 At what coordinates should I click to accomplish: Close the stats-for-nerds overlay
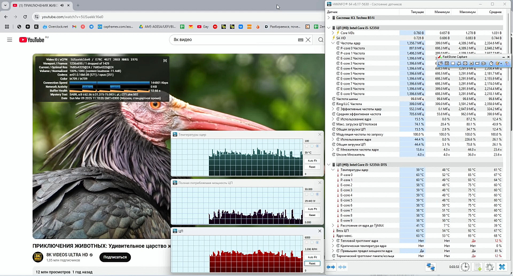point(165,60)
